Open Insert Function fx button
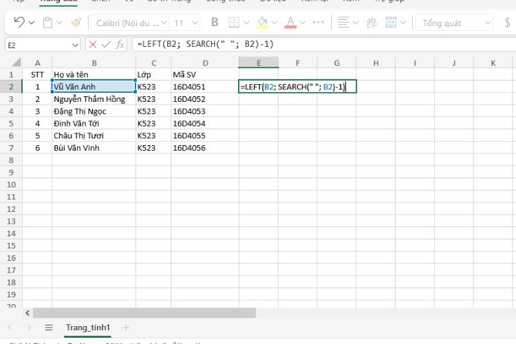 [x=120, y=45]
